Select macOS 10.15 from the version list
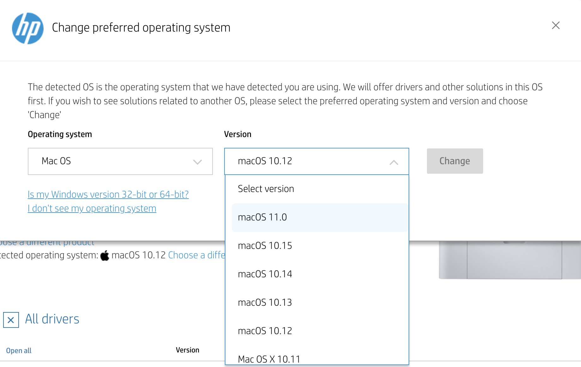 pyautogui.click(x=317, y=246)
